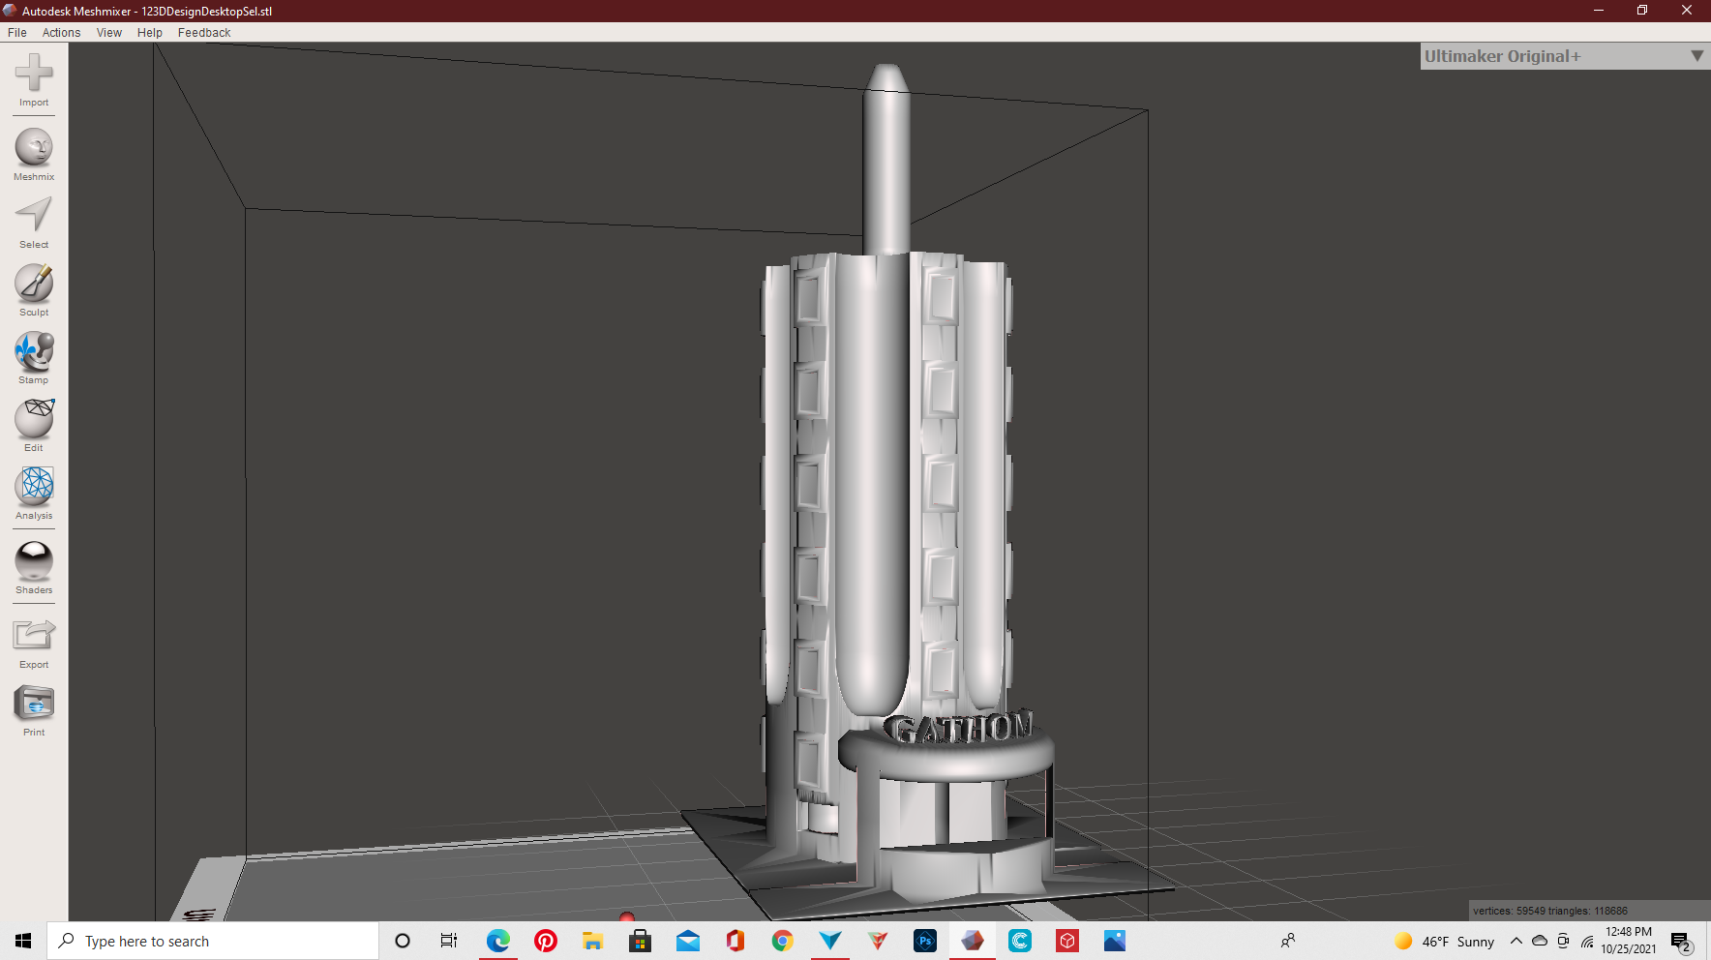The width and height of the screenshot is (1711, 960).
Task: Open the red cube app on taskbar
Action: (x=1067, y=941)
